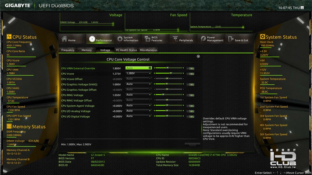Open System Information gear icon
The image size is (312, 175).
click(119, 39)
